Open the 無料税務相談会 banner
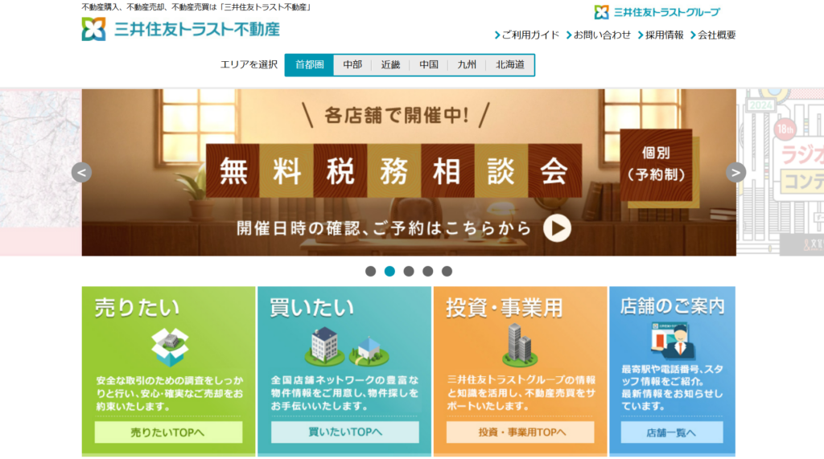This screenshot has width=824, height=459. [x=409, y=172]
